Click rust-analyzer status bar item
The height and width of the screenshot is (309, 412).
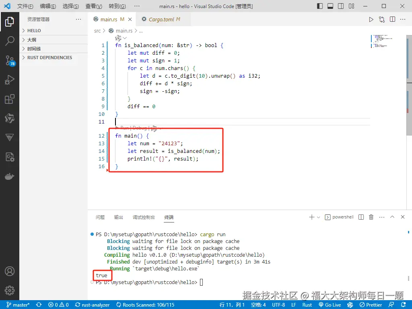click(x=92, y=305)
